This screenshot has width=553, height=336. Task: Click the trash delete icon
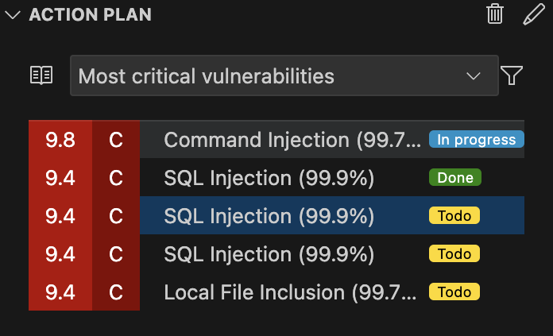point(495,14)
